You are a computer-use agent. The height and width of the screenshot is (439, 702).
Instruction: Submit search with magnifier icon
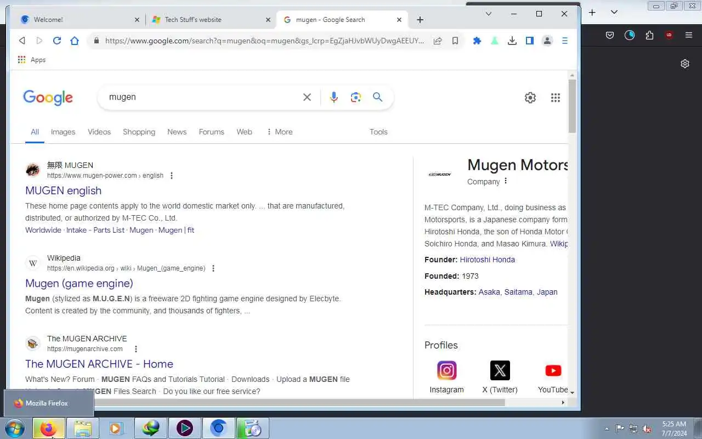[x=378, y=97]
